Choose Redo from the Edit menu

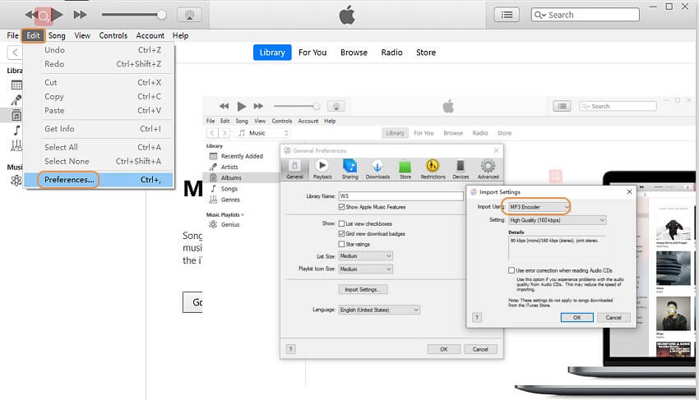pyautogui.click(x=99, y=64)
